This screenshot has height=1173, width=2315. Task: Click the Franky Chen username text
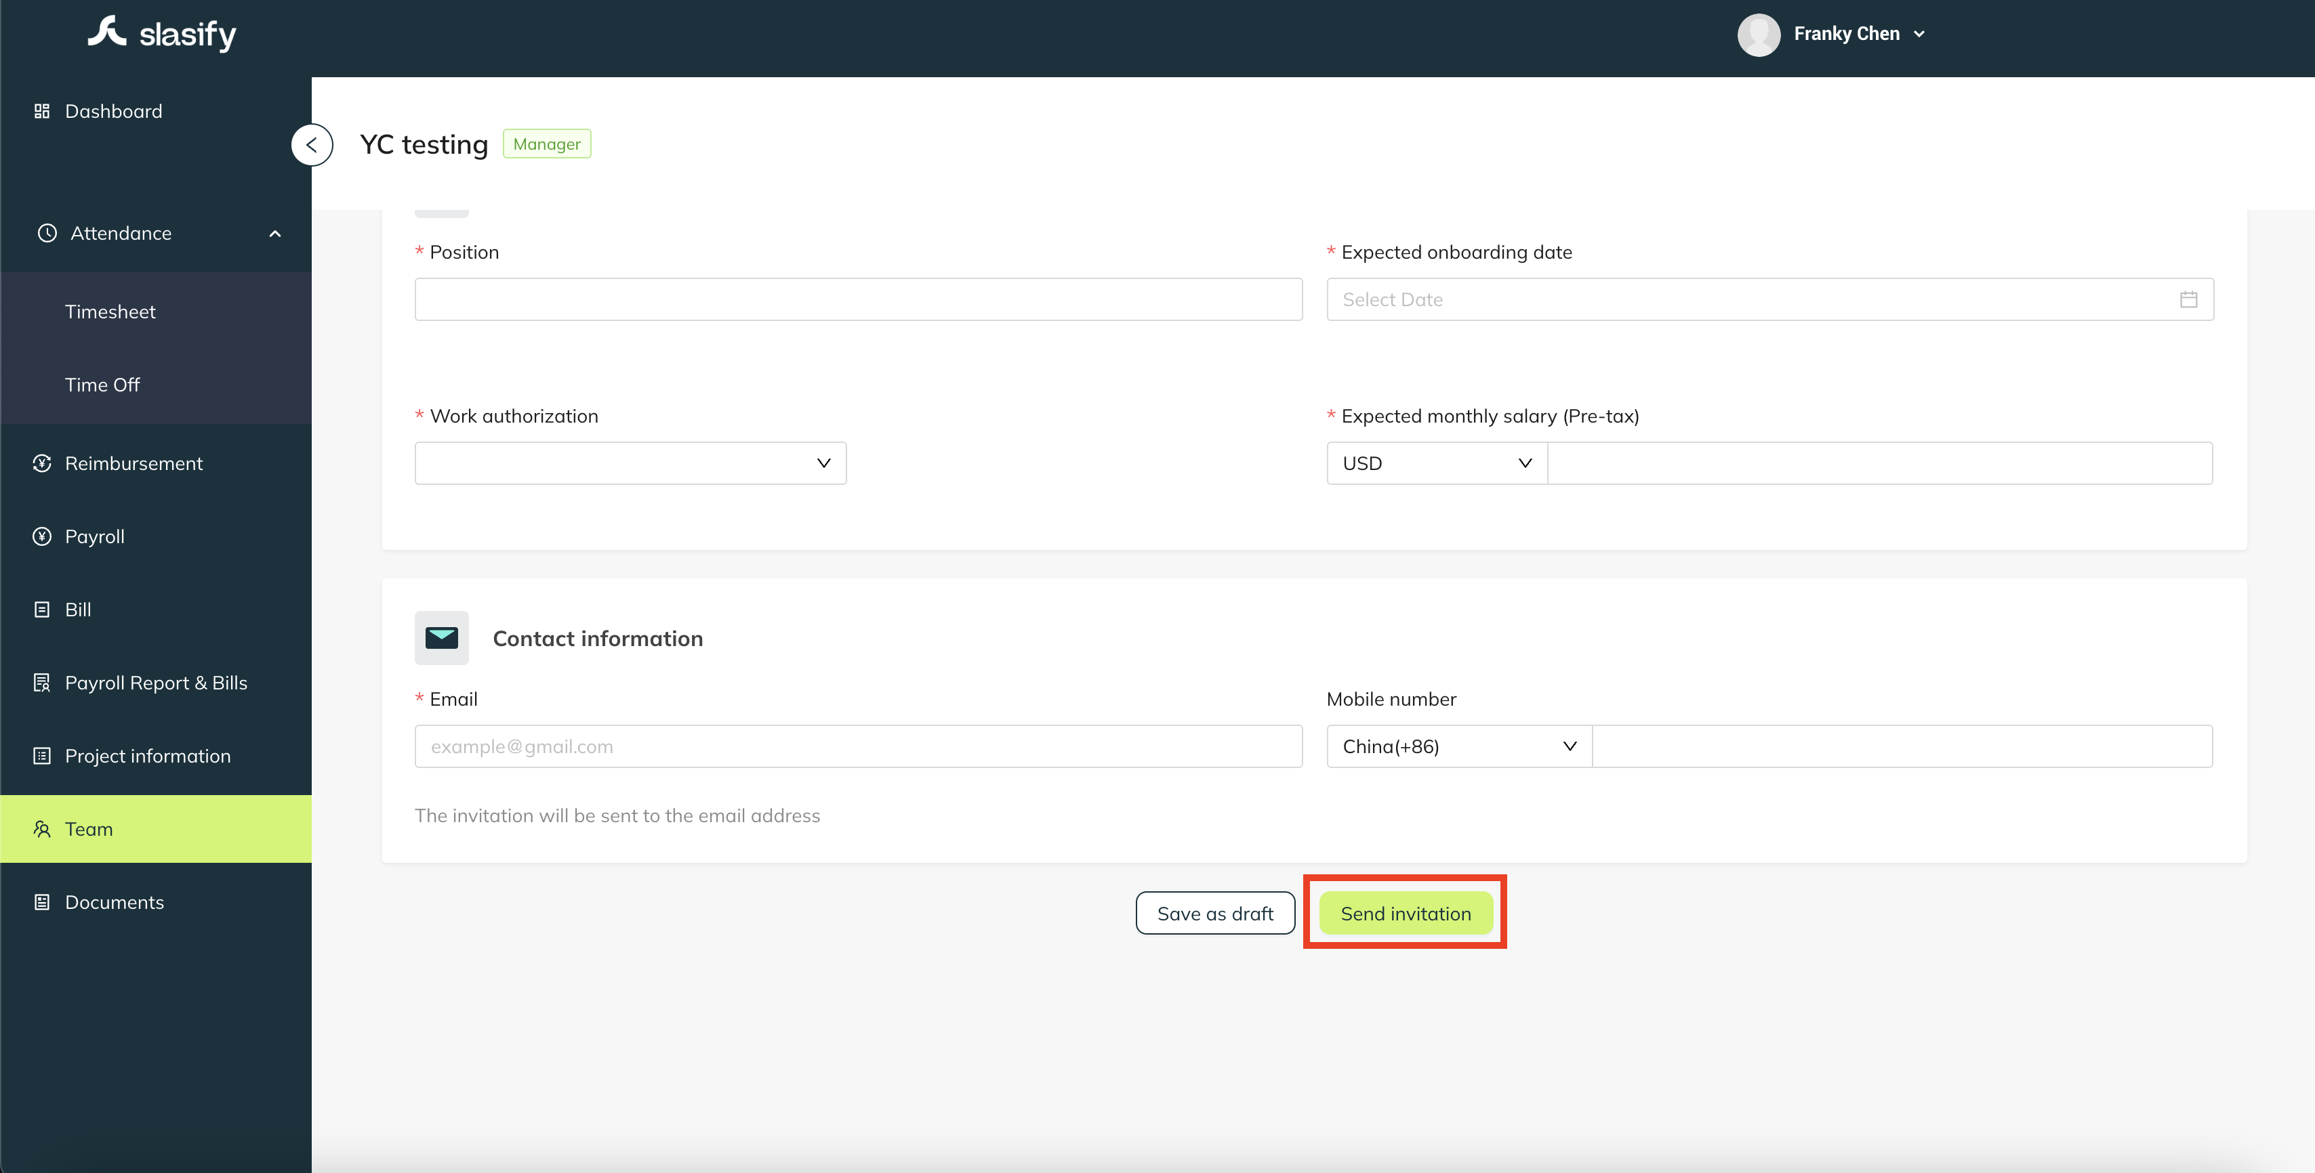pos(1847,34)
